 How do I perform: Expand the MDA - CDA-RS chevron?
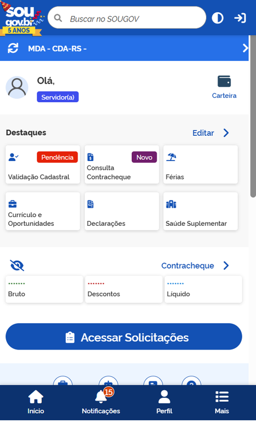(245, 48)
